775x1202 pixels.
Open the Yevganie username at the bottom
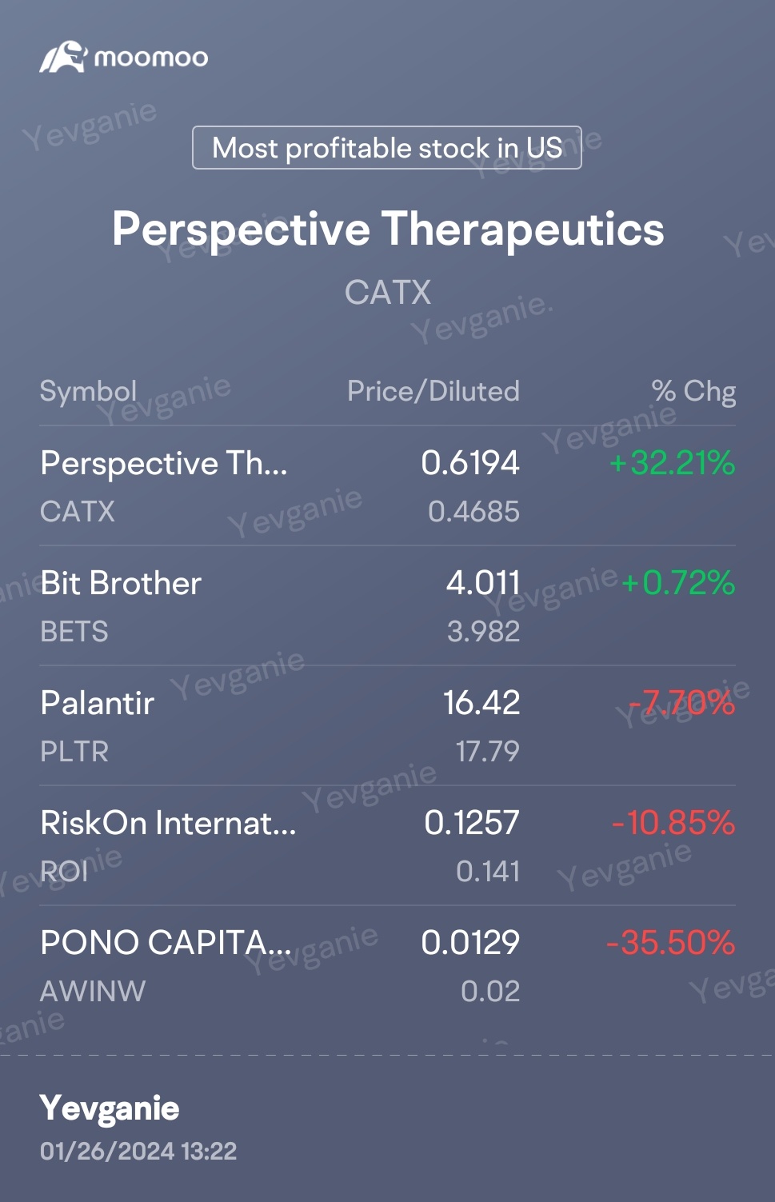(x=110, y=1108)
